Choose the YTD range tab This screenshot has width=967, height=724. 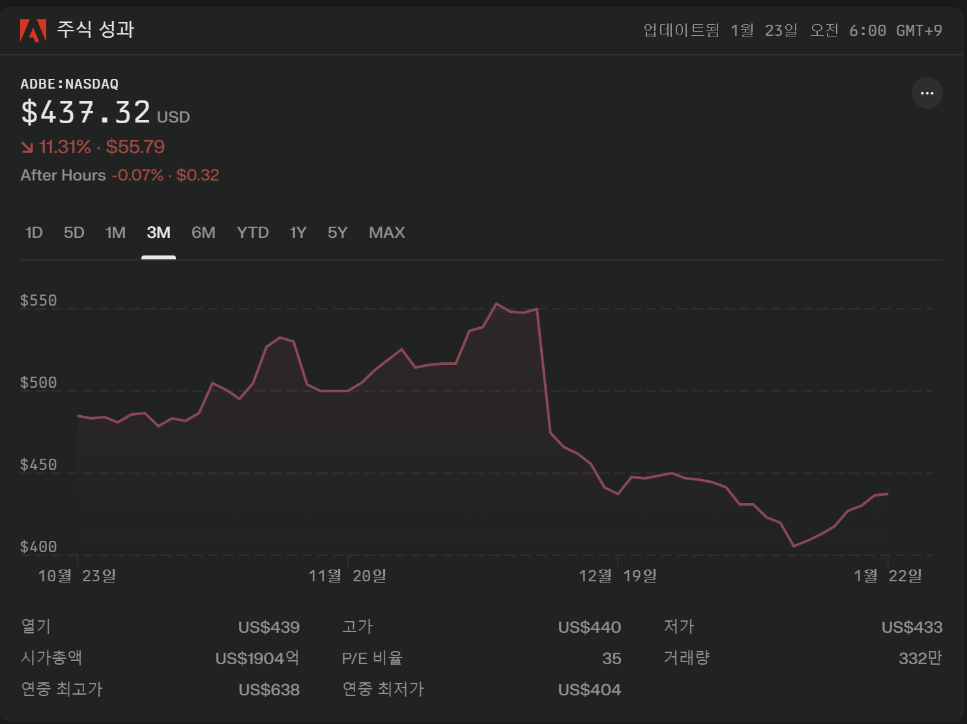tap(253, 233)
